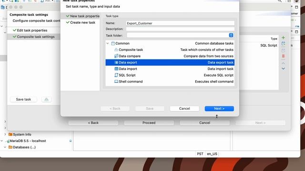Image resolution: width=305 pixels, height=171 pixels.
Task: Collapse the Common task category
Action: (108, 43)
